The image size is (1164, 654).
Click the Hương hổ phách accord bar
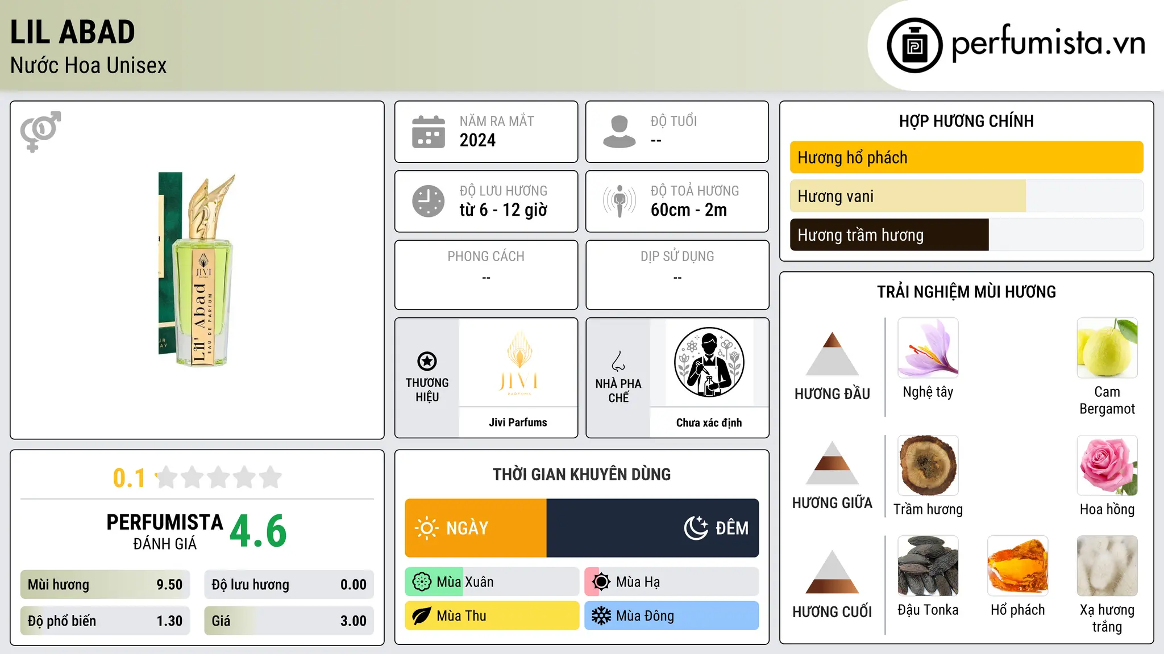(x=967, y=157)
